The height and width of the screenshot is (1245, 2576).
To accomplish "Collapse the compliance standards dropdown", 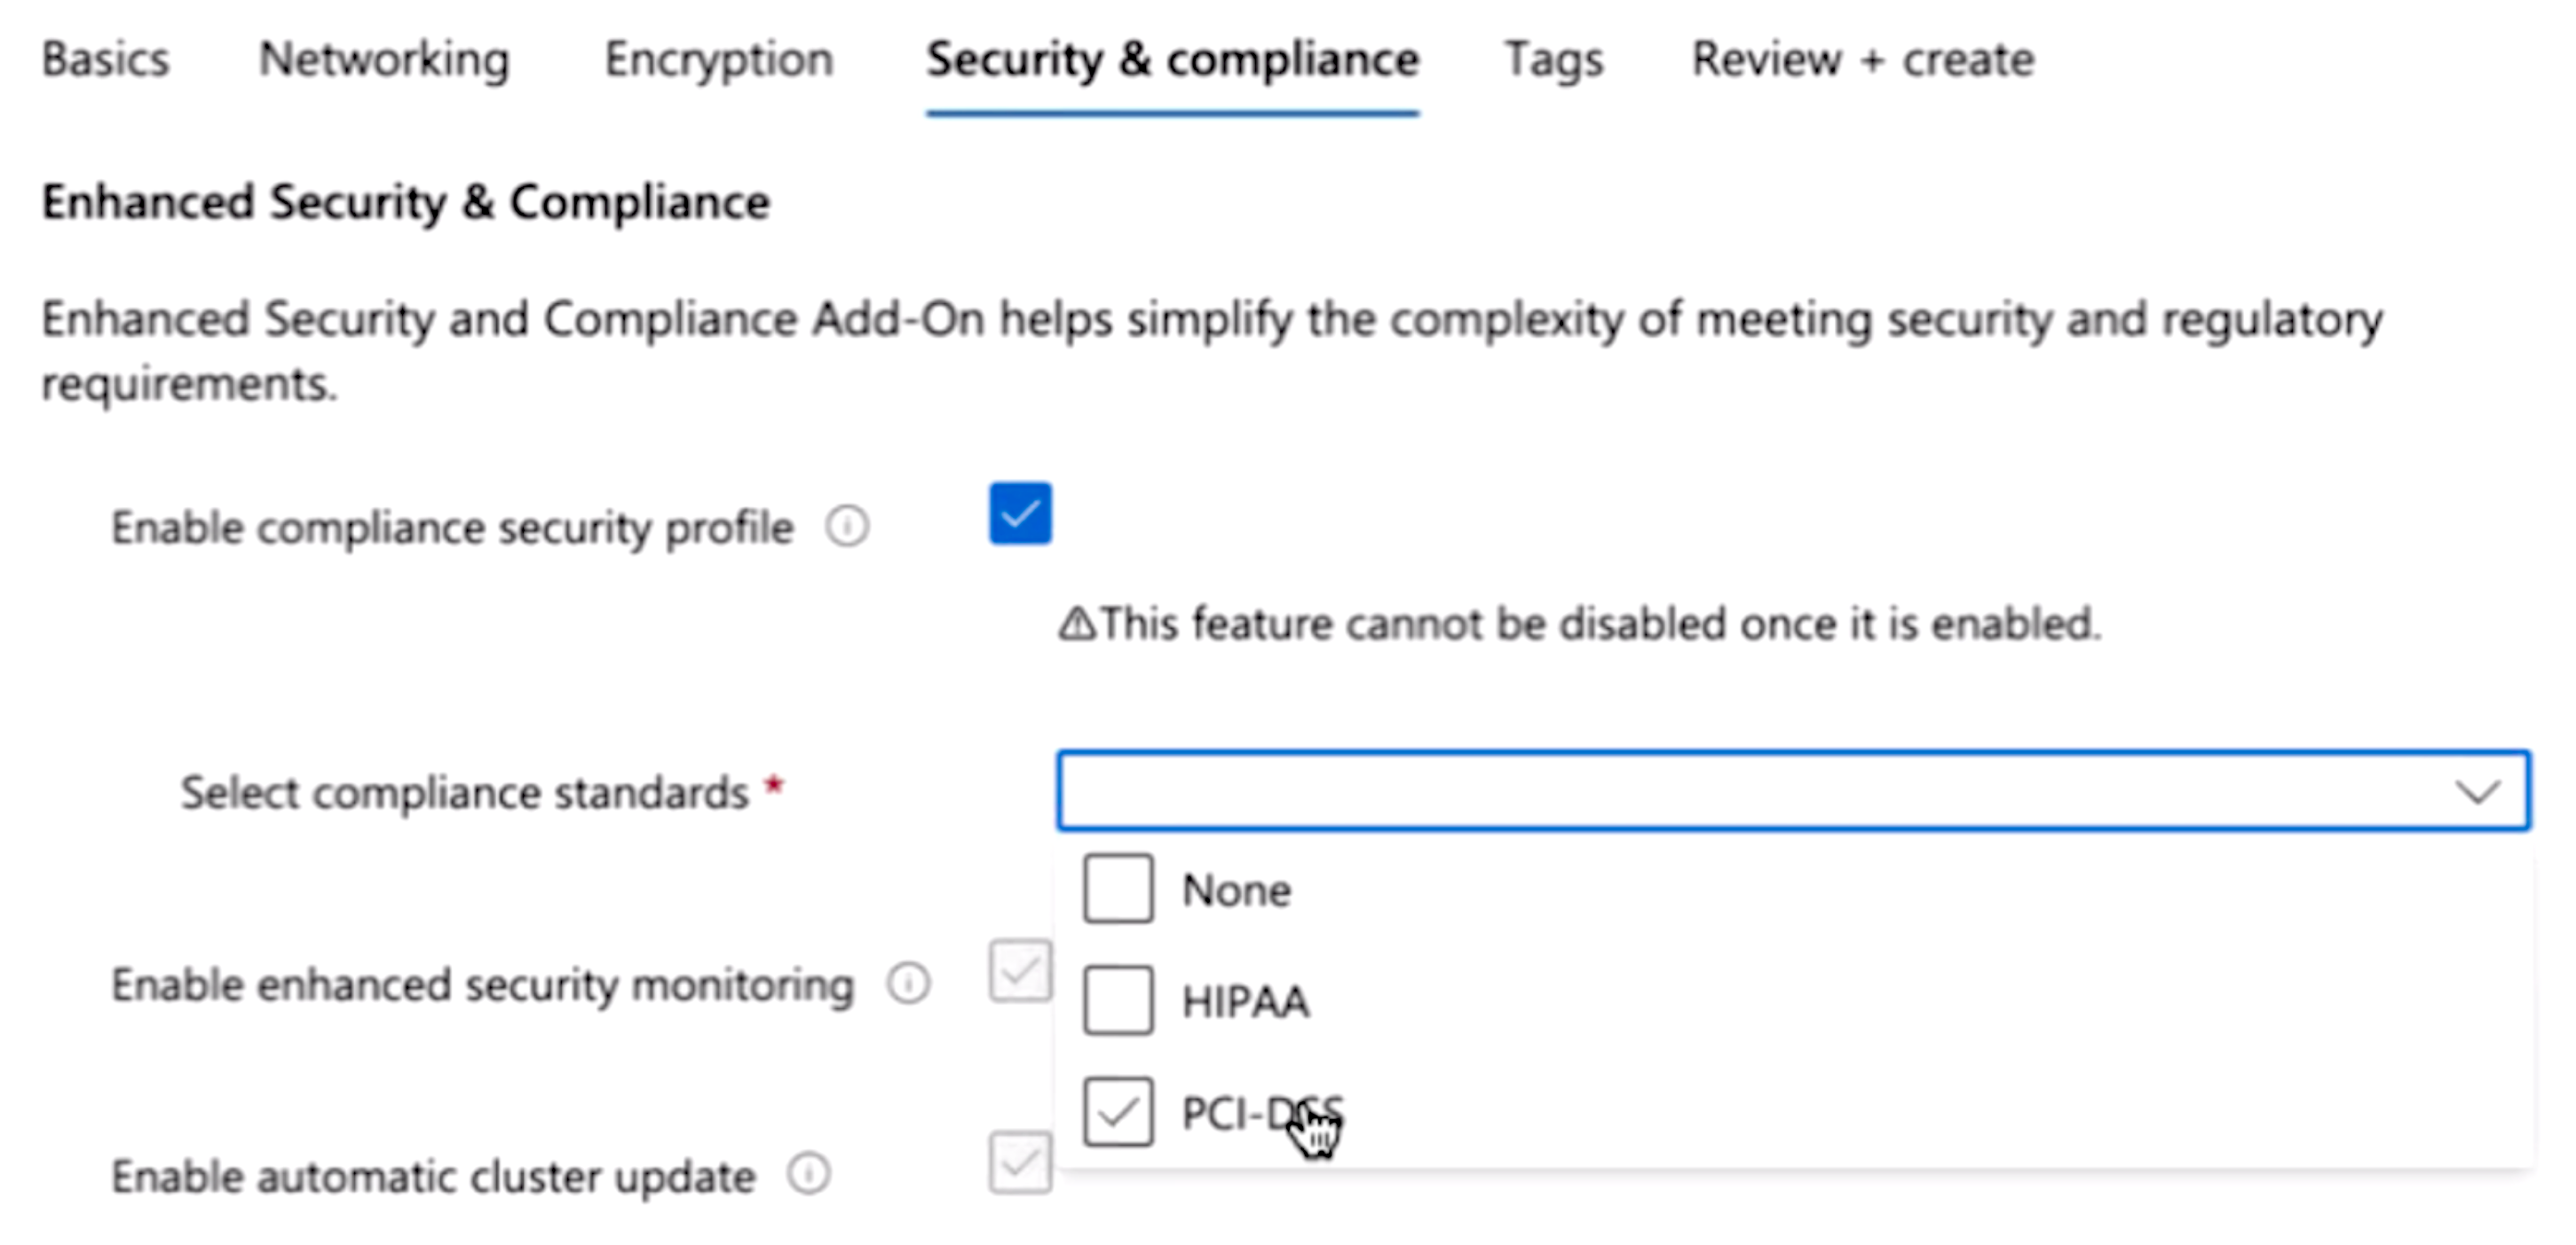I will click(x=2479, y=791).
